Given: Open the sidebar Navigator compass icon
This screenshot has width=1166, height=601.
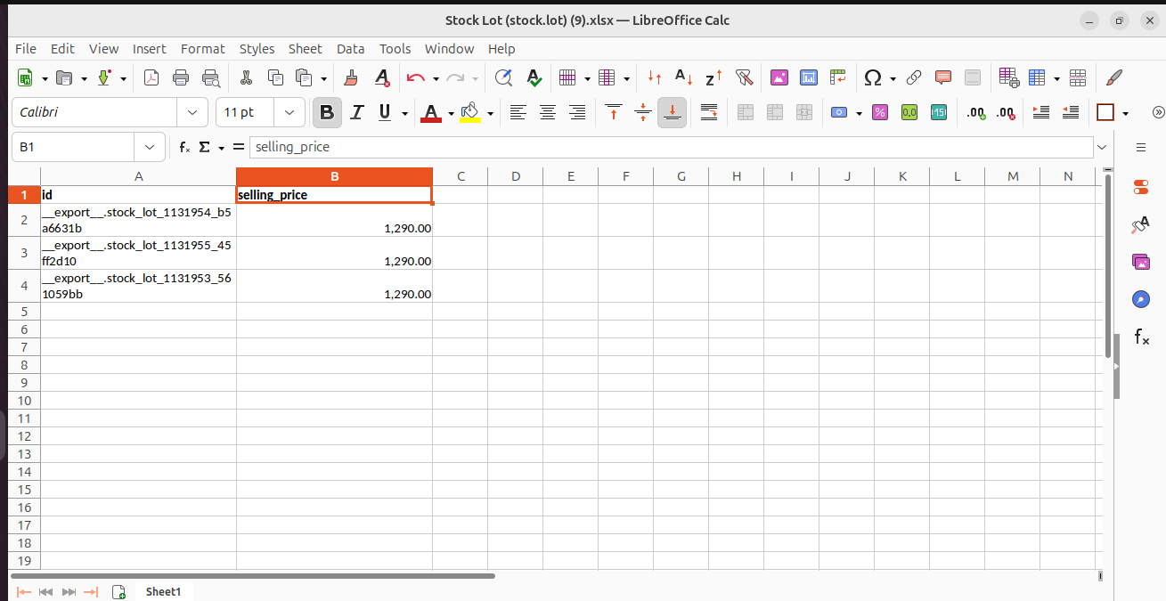Looking at the screenshot, I should [1141, 299].
